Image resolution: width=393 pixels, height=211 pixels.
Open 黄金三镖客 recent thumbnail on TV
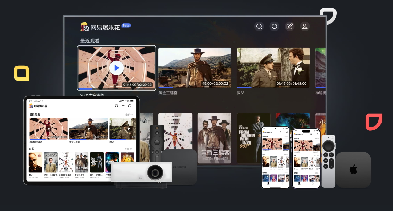[x=195, y=68]
